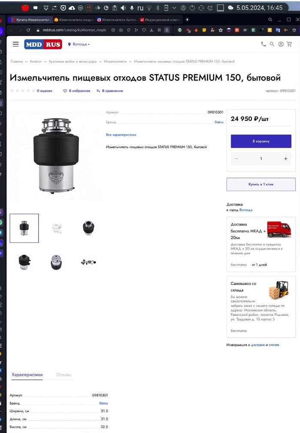Open the Все характеристики link
This screenshot has width=300, height=433.
pos(121,135)
